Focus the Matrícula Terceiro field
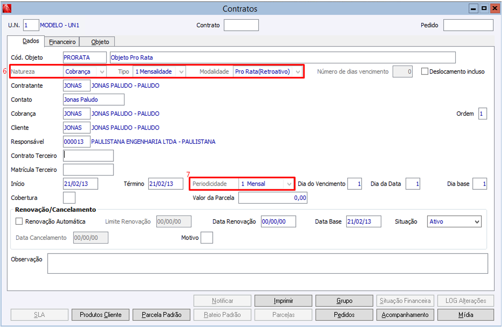 88,170
